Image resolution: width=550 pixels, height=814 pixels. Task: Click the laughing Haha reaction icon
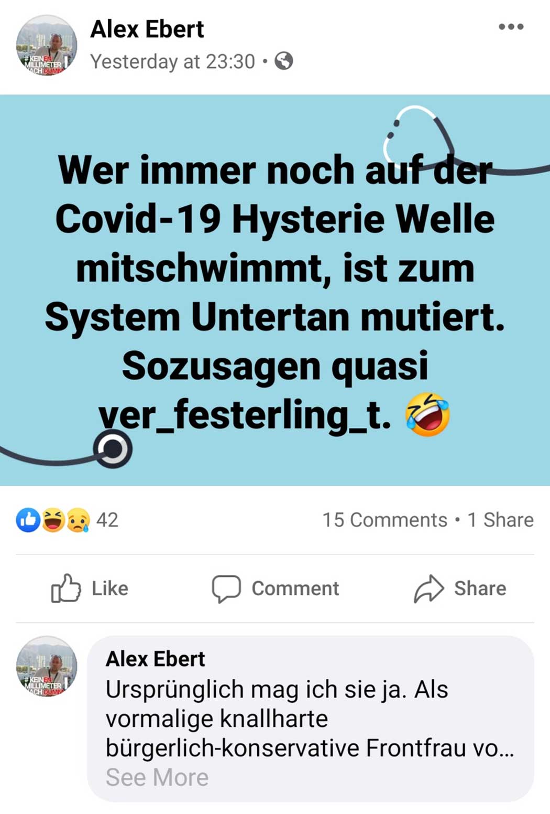(53, 520)
